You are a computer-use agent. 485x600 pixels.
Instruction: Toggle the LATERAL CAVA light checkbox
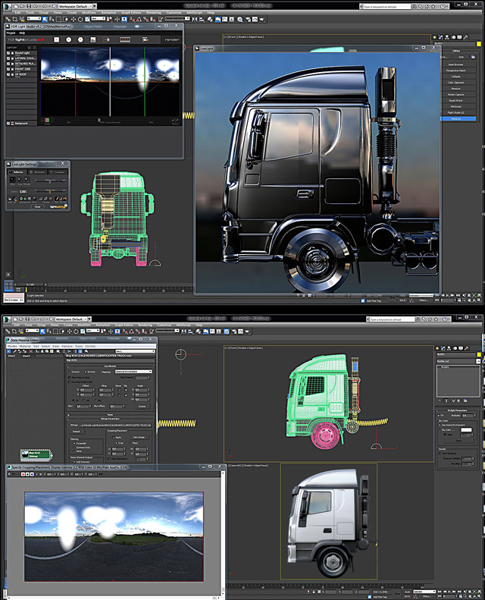[8, 58]
